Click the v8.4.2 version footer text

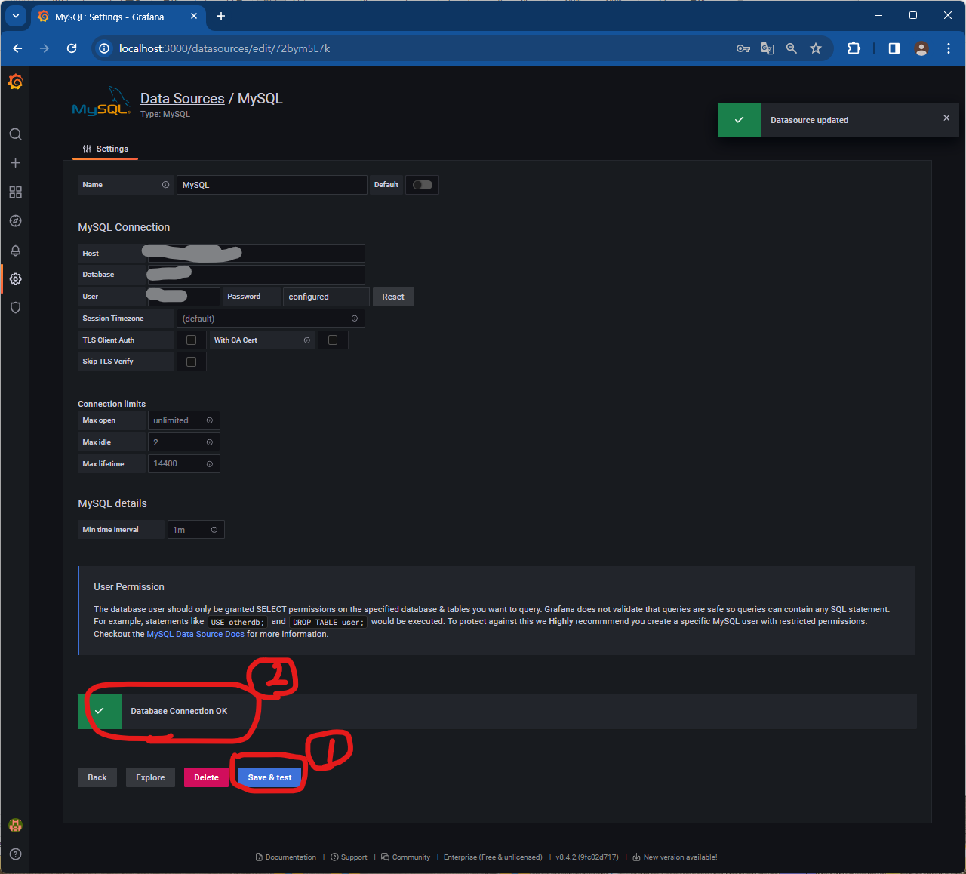[587, 857]
